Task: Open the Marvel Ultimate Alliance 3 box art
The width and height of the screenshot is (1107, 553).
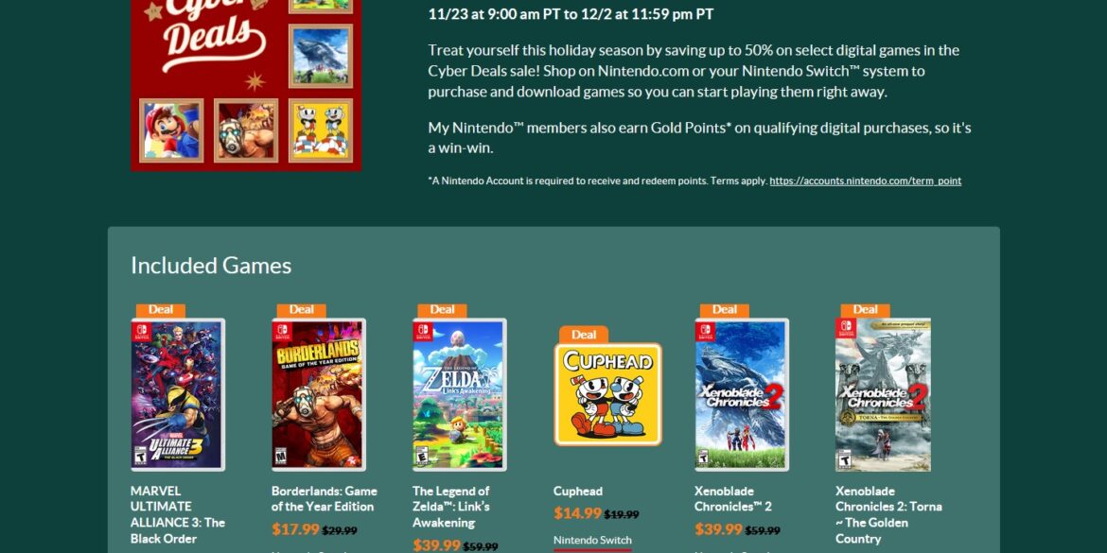Action: (x=178, y=394)
